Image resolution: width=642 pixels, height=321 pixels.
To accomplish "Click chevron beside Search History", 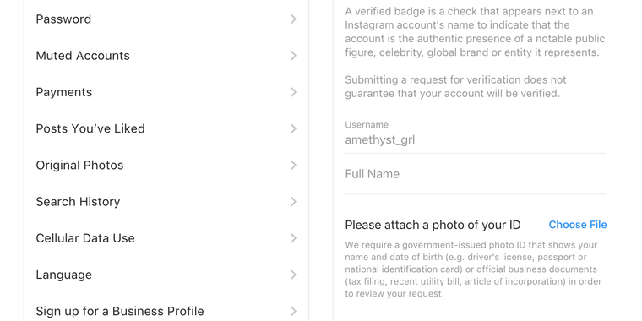I will (x=293, y=201).
